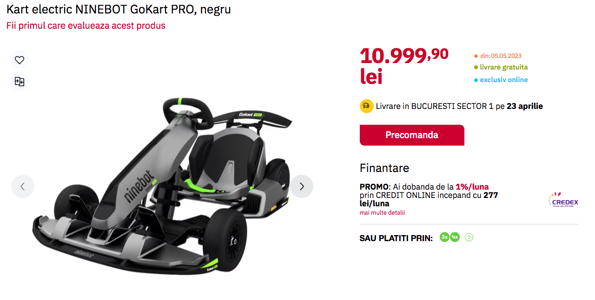Click the 10.999,90 lei price
The image size is (595, 300).
coord(404,65)
